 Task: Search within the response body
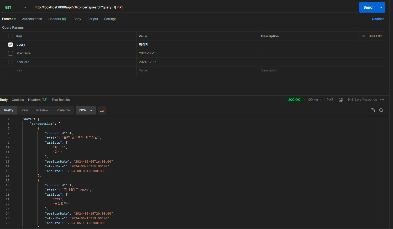click(x=381, y=110)
